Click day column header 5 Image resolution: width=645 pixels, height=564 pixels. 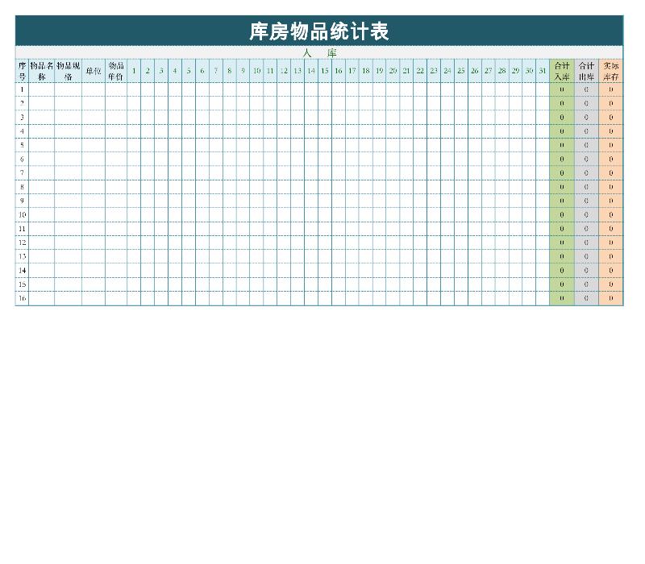[x=189, y=71]
